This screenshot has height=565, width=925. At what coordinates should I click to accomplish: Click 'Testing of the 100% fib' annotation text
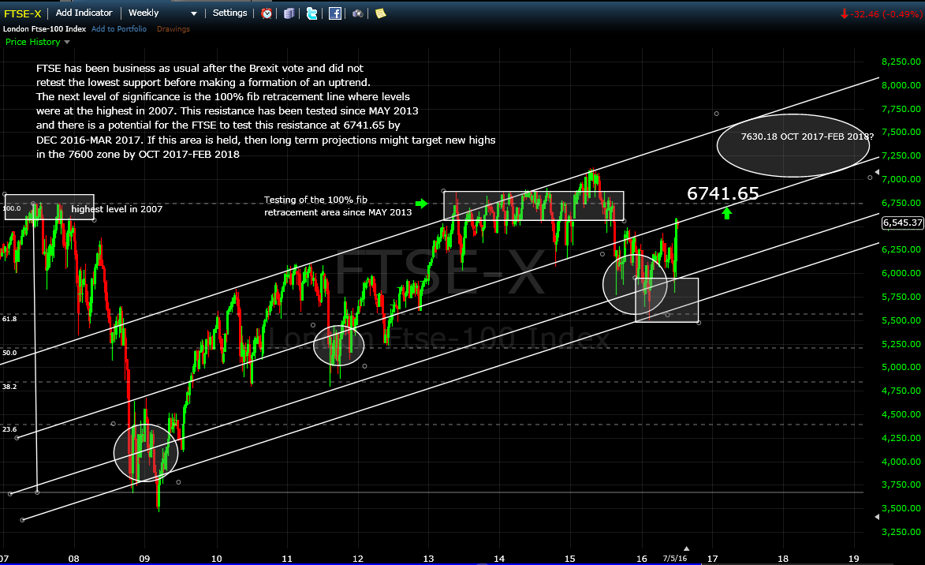point(315,200)
